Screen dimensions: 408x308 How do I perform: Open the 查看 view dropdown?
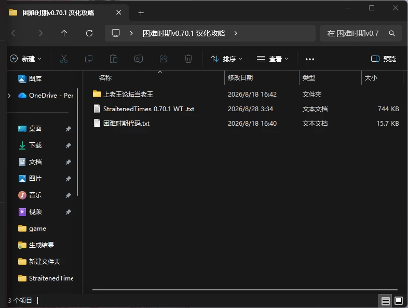pyautogui.click(x=273, y=59)
